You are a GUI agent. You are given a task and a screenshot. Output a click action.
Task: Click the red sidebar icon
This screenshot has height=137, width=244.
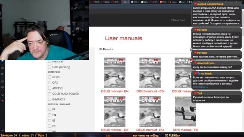[x=2, y=101]
